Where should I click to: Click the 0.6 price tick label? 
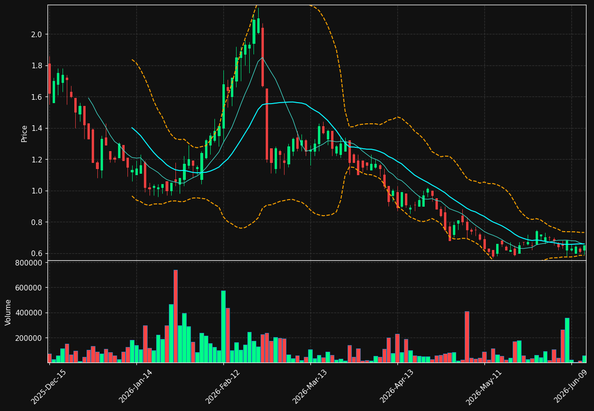click(x=36, y=253)
